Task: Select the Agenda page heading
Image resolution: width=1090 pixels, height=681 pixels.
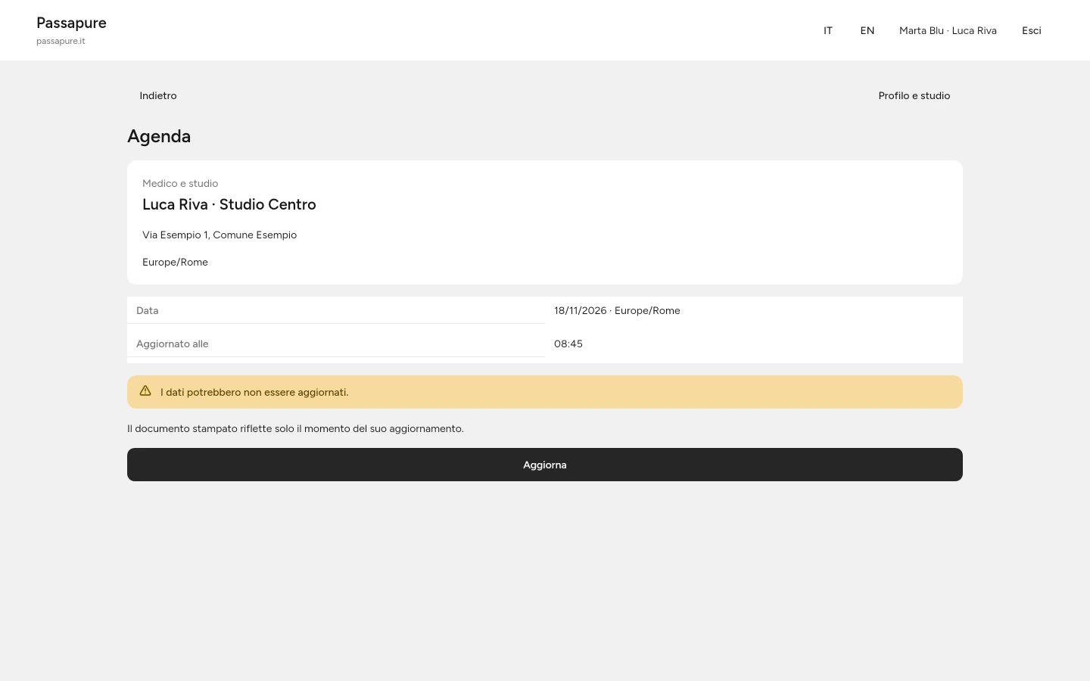Action: click(159, 136)
